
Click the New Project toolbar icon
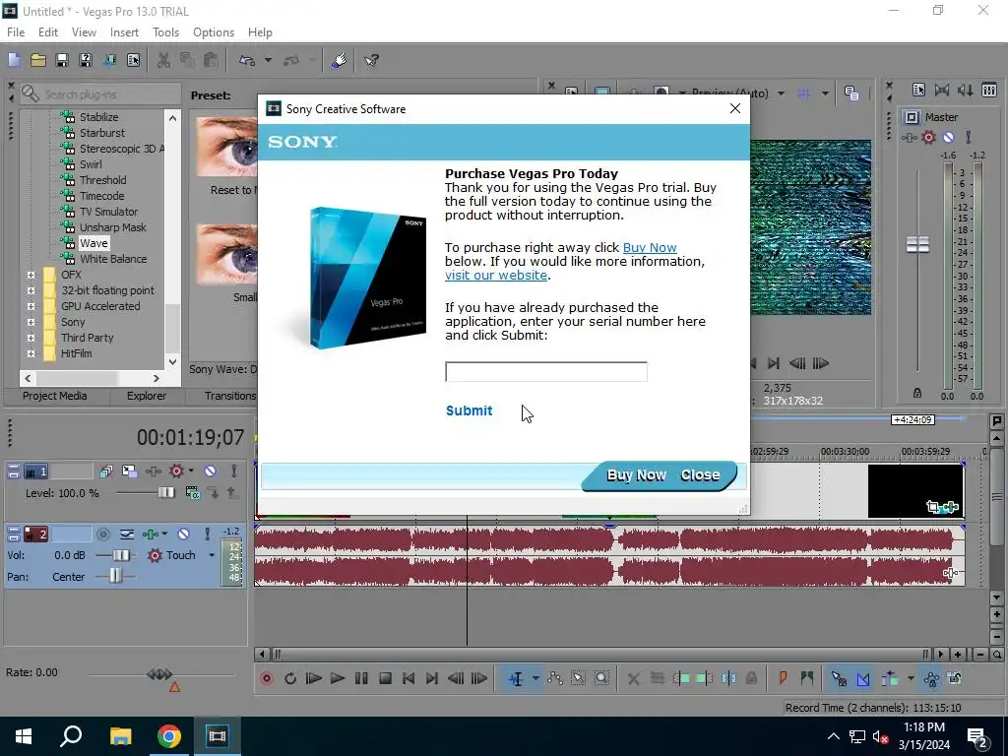tap(14, 60)
